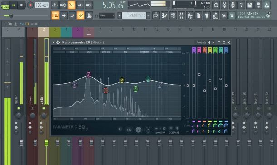Open the mixer view icon

[x=182, y=15]
